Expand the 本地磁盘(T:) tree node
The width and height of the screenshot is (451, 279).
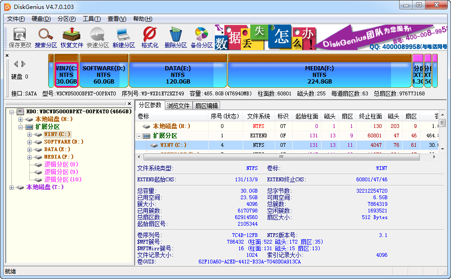(x=11, y=187)
